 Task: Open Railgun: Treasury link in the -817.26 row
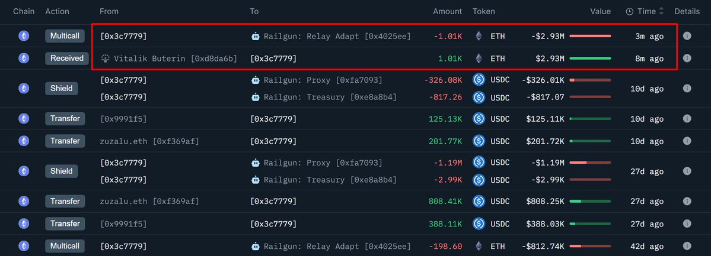pyautogui.click(x=330, y=97)
